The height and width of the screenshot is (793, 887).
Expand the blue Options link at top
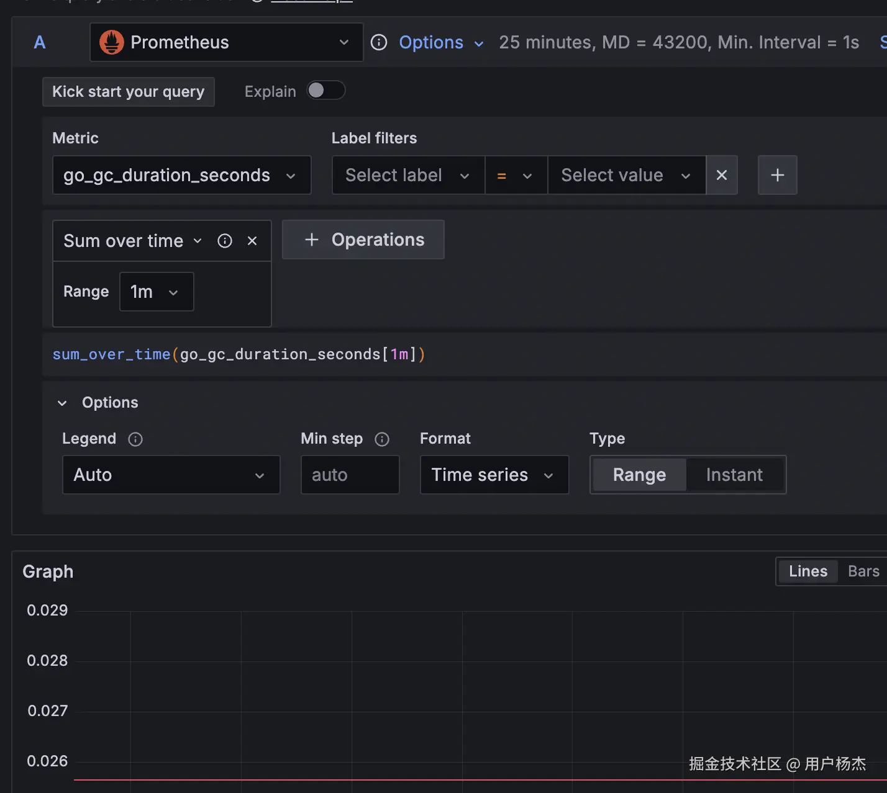coord(441,42)
